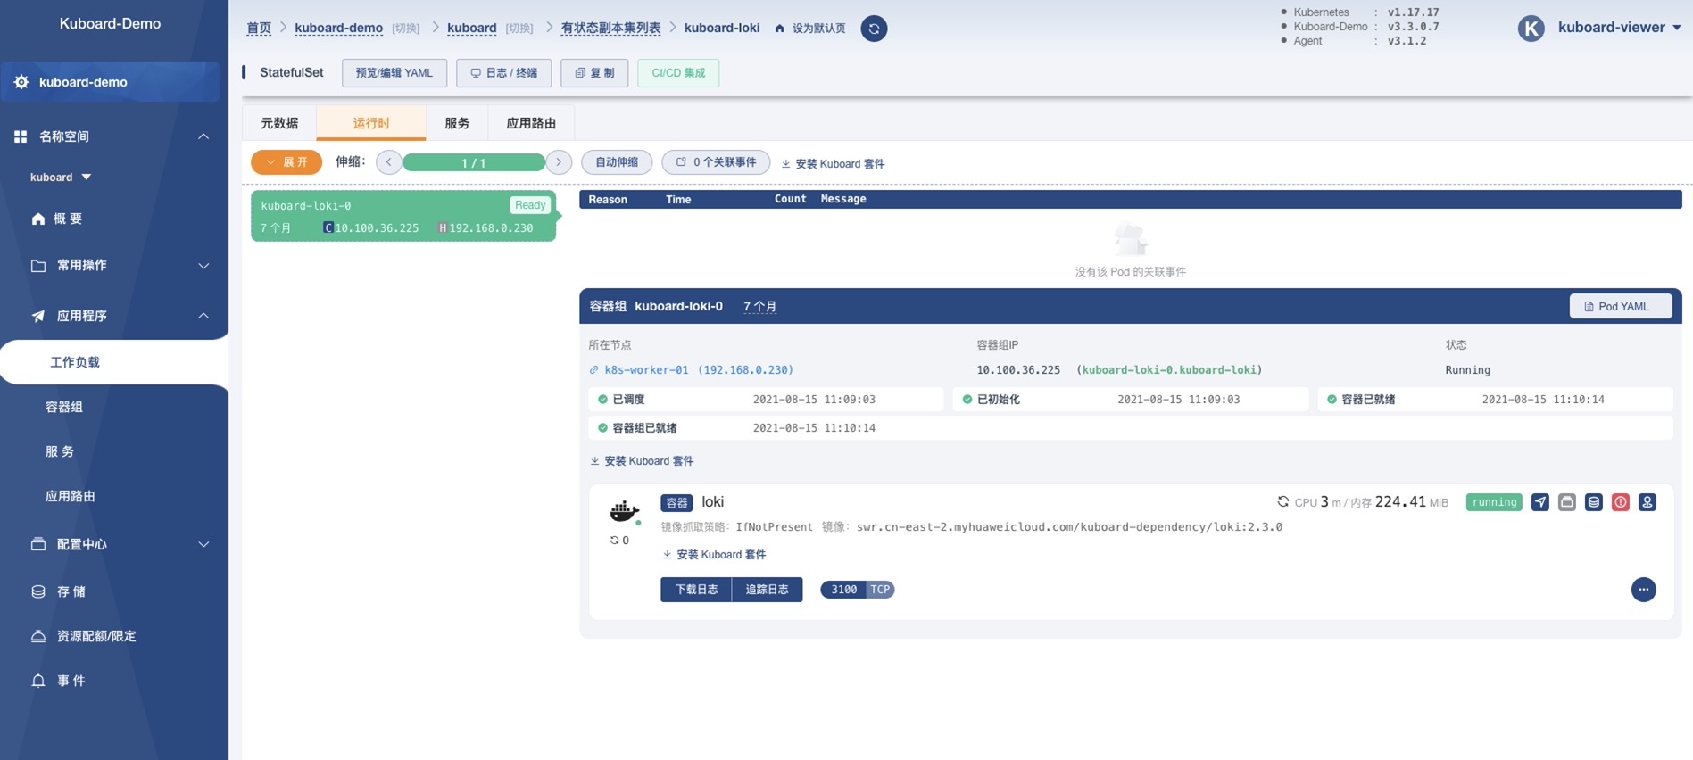The width and height of the screenshot is (1693, 760).
Task: Open the kuboard-viewer user menu
Action: pyautogui.click(x=1618, y=28)
